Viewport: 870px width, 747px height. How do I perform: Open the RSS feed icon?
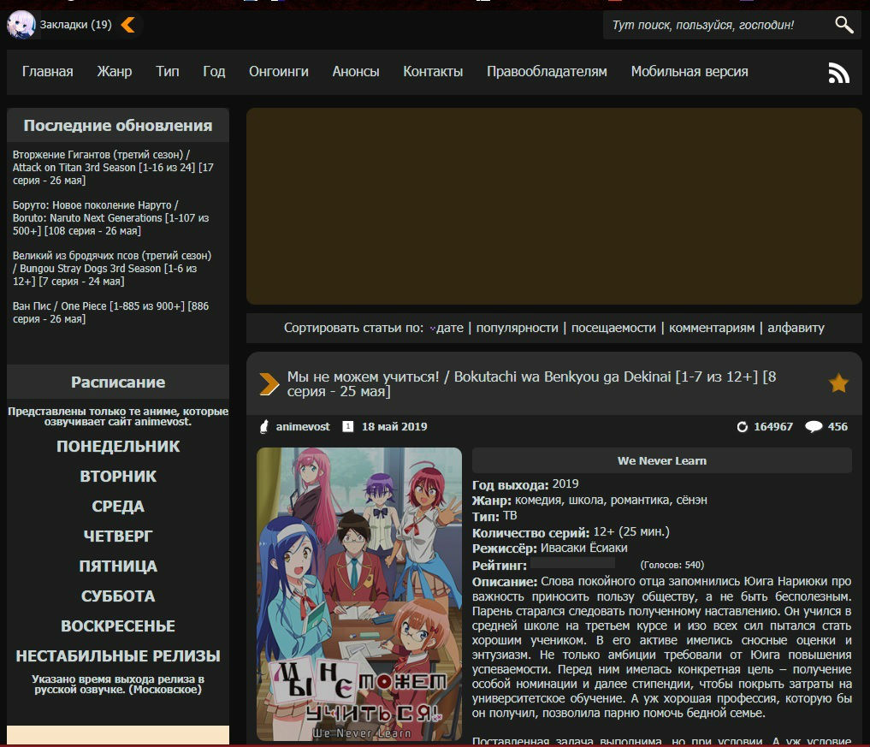coord(838,73)
